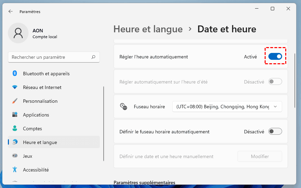Screen dimensions: 301x188
Task: Click the Modifier button
Action: [260, 156]
